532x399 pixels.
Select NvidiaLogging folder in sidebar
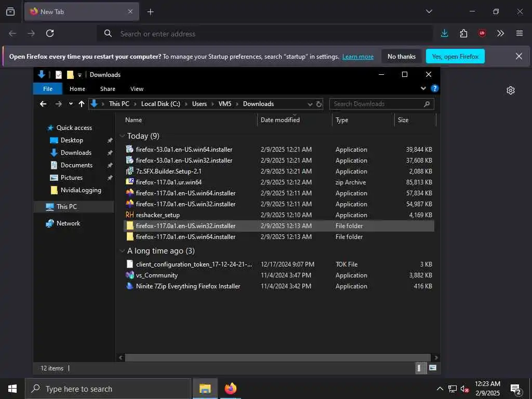tap(81, 190)
